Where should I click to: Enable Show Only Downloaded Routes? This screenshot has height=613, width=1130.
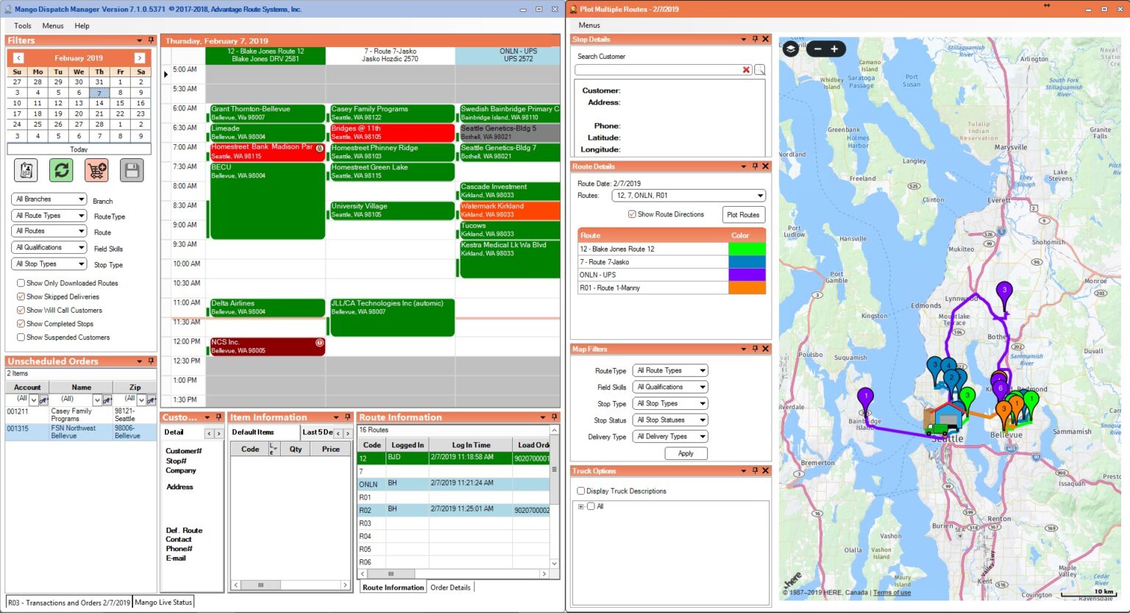21,283
